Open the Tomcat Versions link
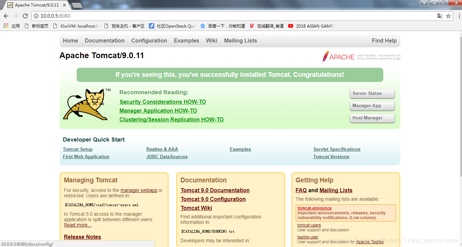The height and width of the screenshot is (247, 462). (x=331, y=157)
